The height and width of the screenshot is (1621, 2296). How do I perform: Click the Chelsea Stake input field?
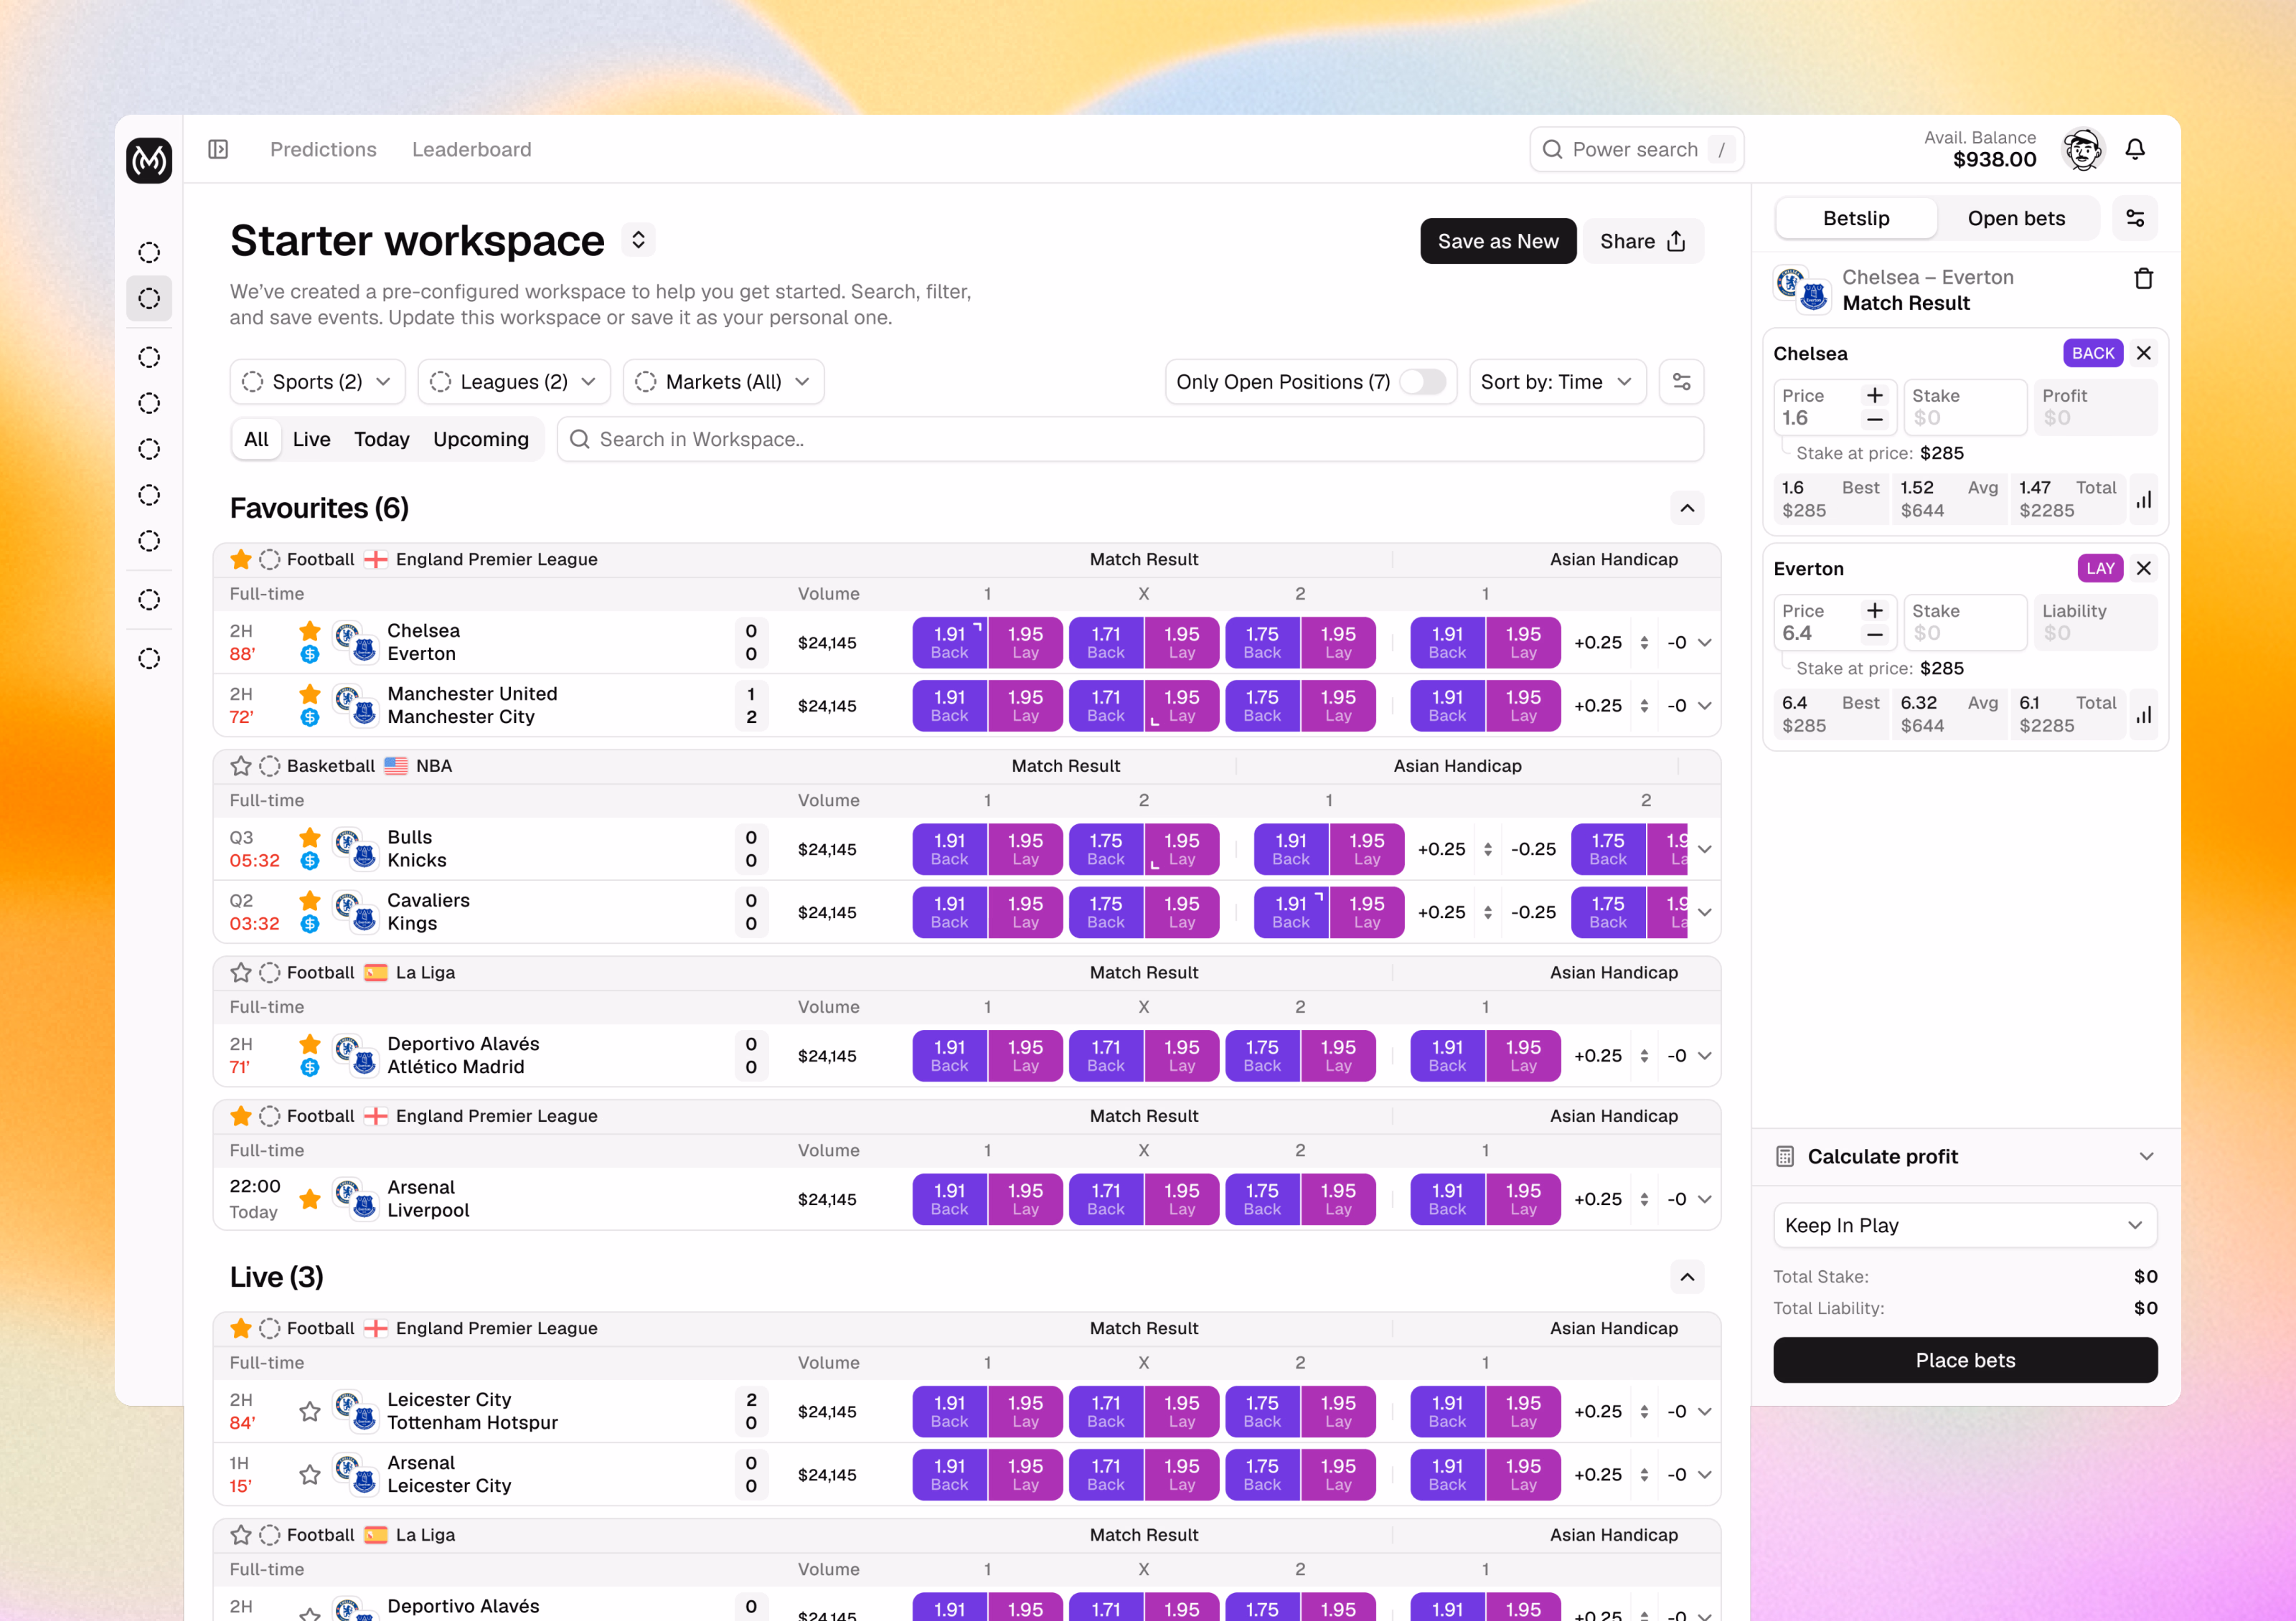pos(1965,407)
